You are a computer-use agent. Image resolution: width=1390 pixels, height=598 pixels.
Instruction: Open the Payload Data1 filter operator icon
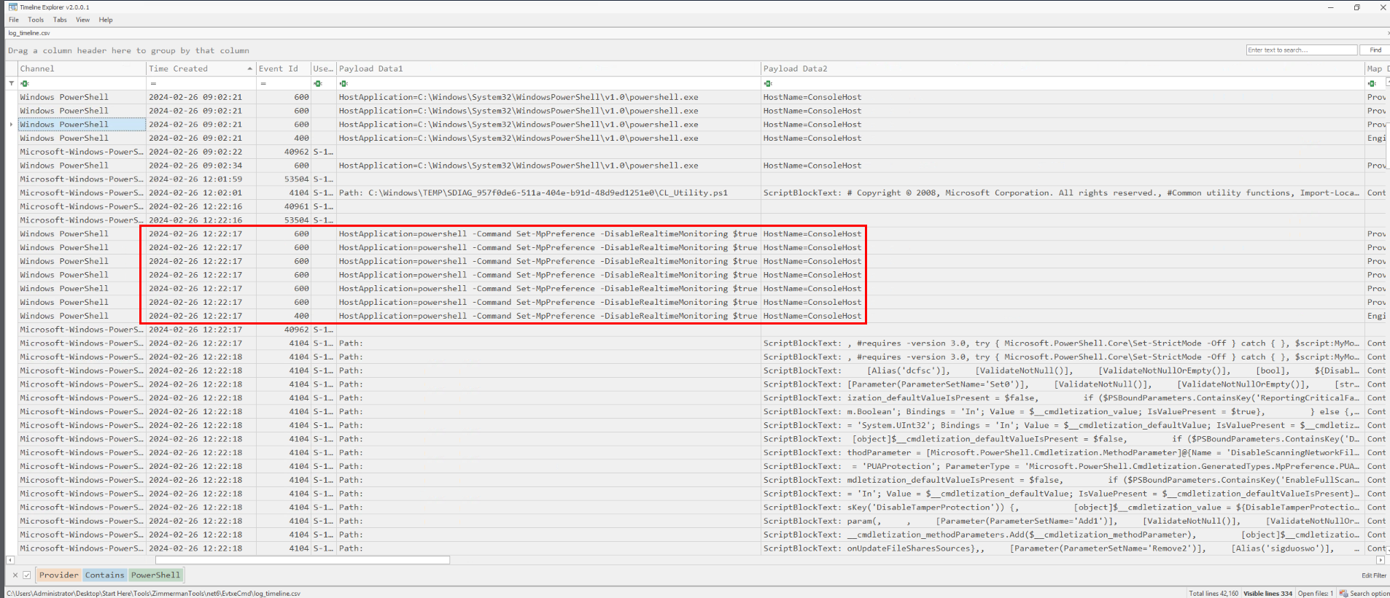tap(343, 83)
